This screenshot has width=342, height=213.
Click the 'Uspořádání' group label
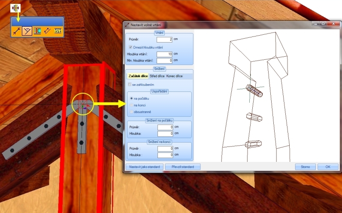159,91
